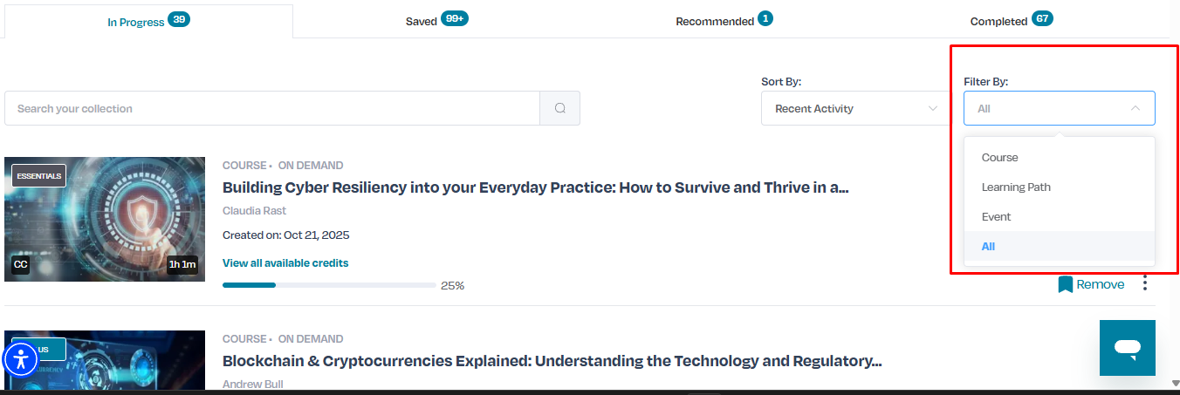
Task: Open the Completed tab
Action: tap(1011, 21)
